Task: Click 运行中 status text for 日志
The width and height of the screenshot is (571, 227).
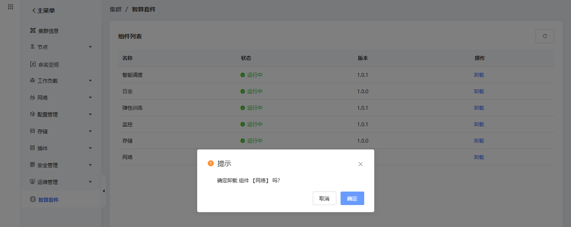Action: 255,92
